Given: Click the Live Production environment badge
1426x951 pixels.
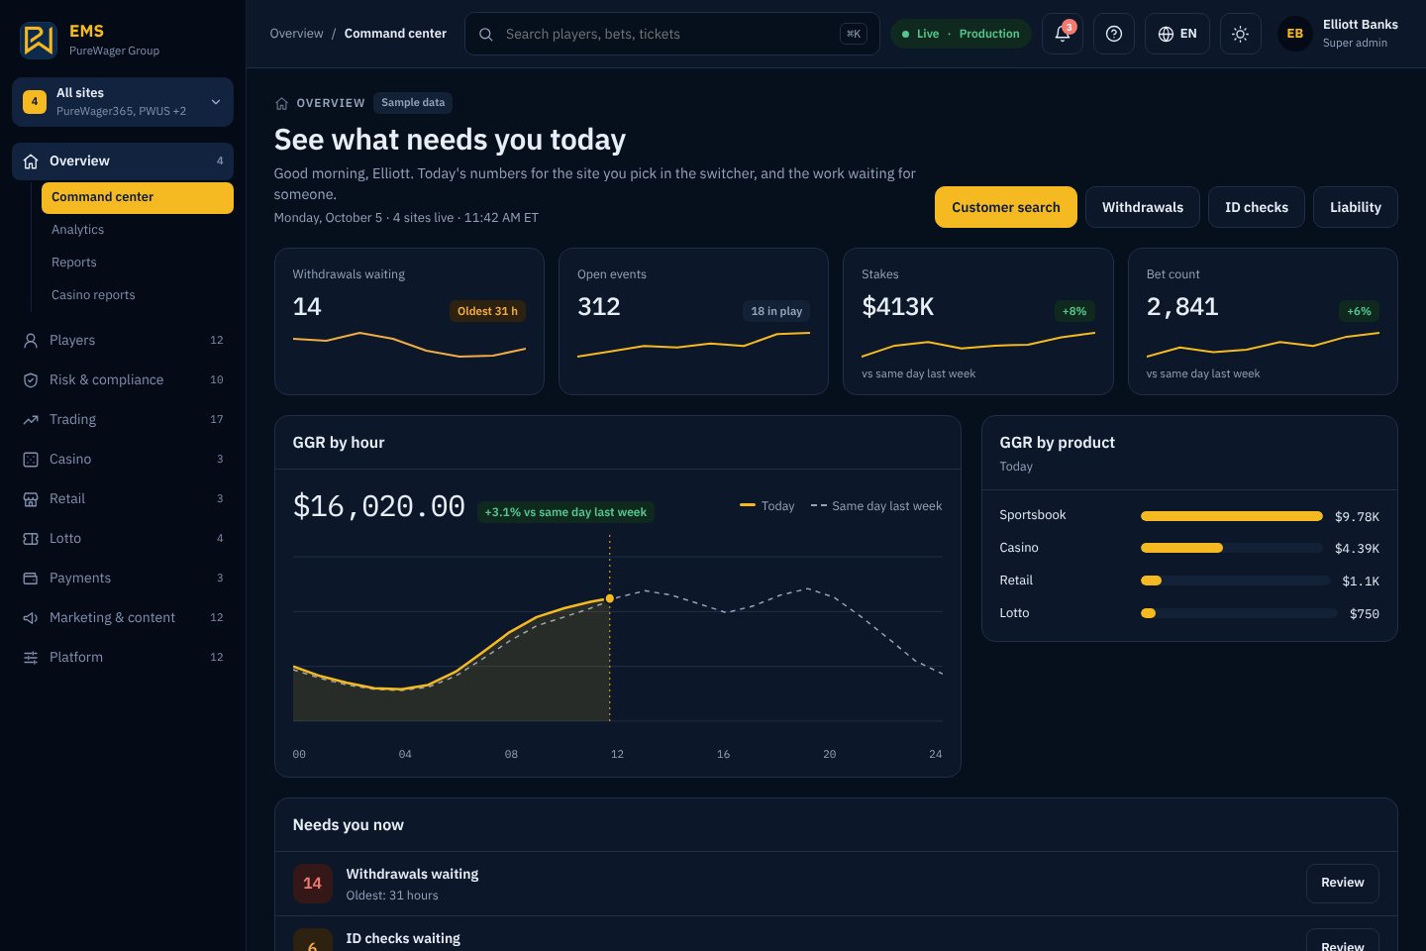Looking at the screenshot, I should (x=961, y=34).
